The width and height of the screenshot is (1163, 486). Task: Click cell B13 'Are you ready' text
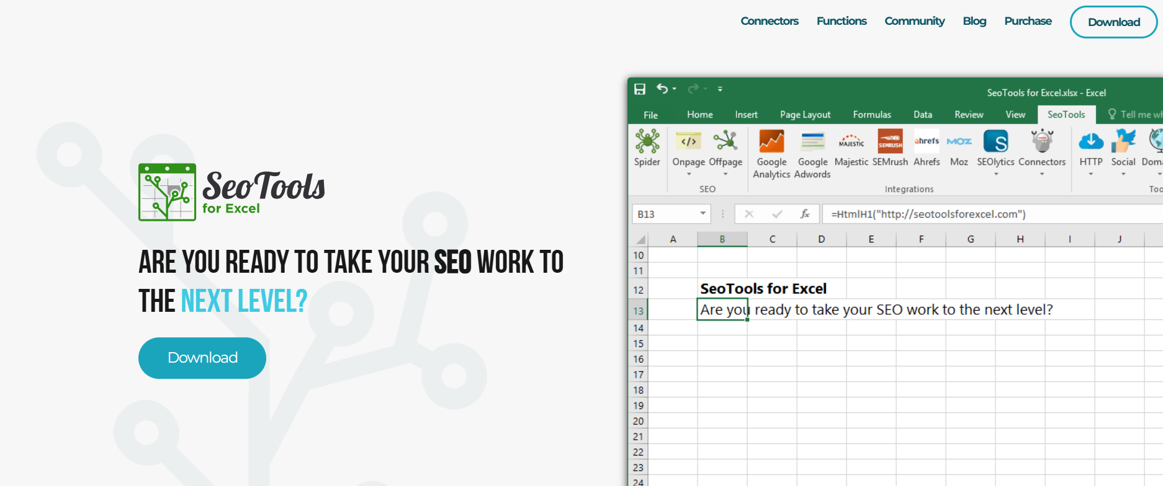pyautogui.click(x=722, y=310)
